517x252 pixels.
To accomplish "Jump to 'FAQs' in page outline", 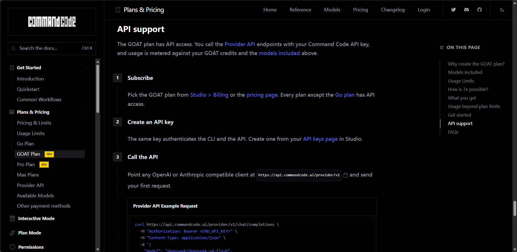I will 453,132.
